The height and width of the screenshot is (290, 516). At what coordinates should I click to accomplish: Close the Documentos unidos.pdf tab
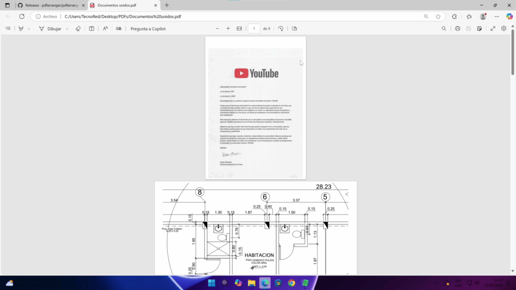pyautogui.click(x=156, y=5)
